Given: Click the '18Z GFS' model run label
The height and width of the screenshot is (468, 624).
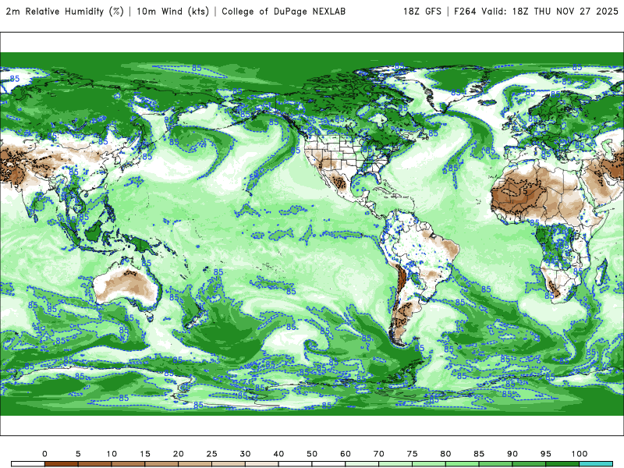Looking at the screenshot, I should (x=422, y=12).
